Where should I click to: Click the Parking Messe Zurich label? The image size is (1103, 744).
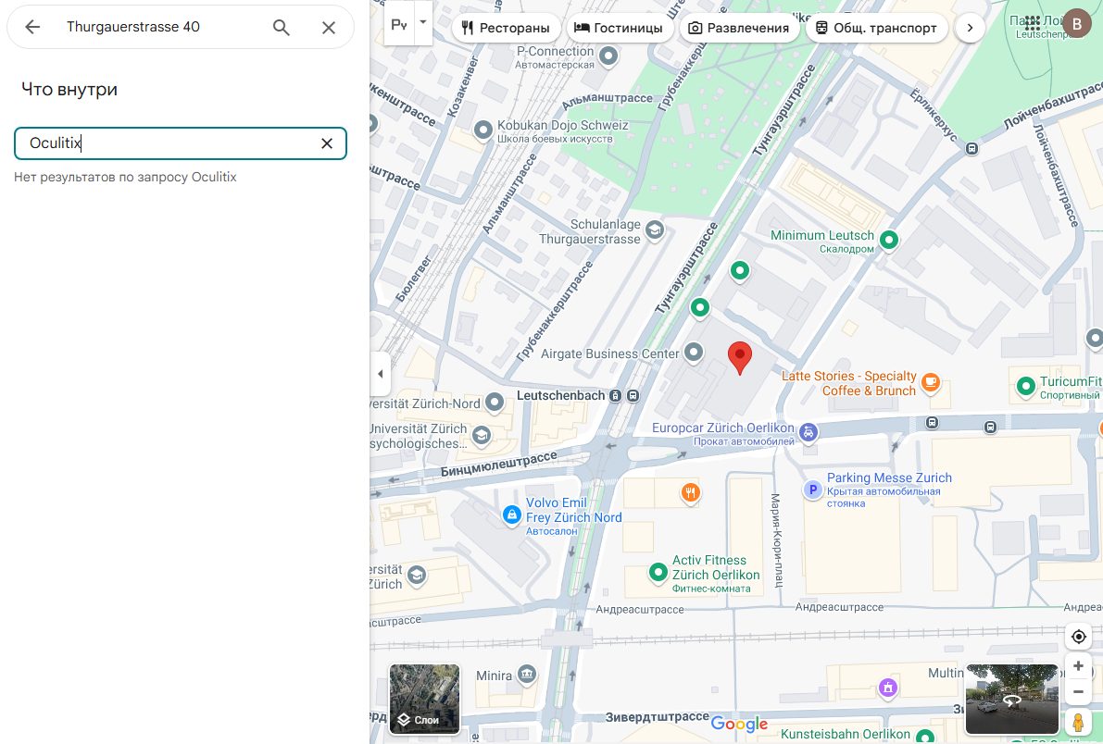point(889,477)
